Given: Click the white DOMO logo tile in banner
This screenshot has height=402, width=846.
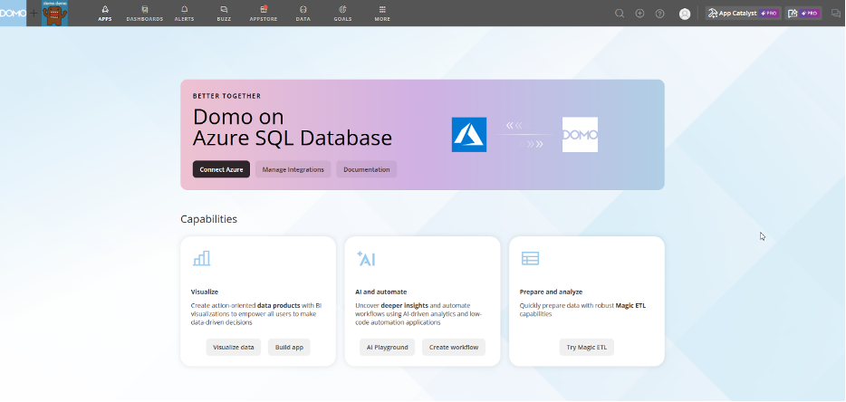Looking at the screenshot, I should point(580,134).
